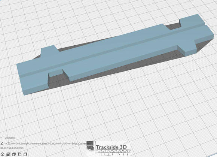The width and height of the screenshot is (217, 157).
Task: Switch to the left side view cube icon
Action: pyautogui.click(x=19, y=154)
